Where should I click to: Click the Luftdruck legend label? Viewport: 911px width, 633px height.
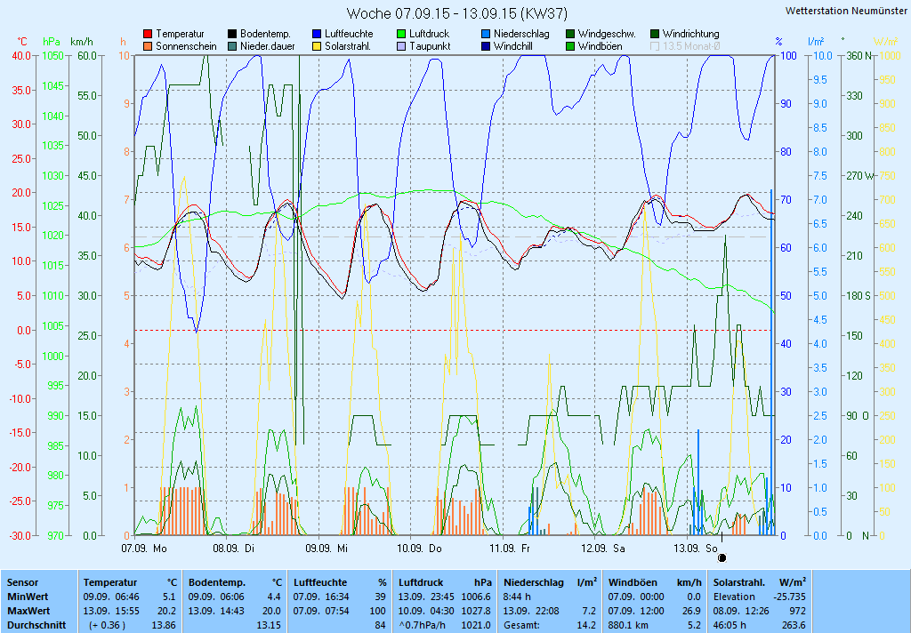(430, 35)
